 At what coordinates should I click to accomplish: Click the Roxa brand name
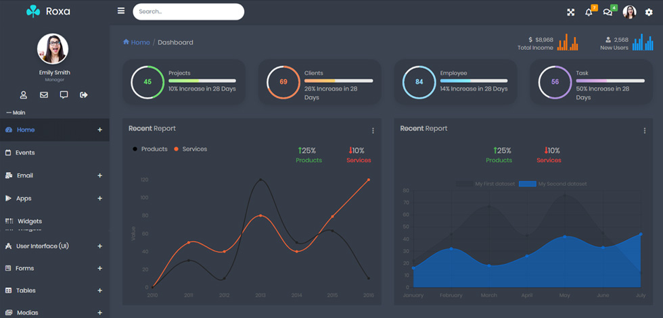58,11
